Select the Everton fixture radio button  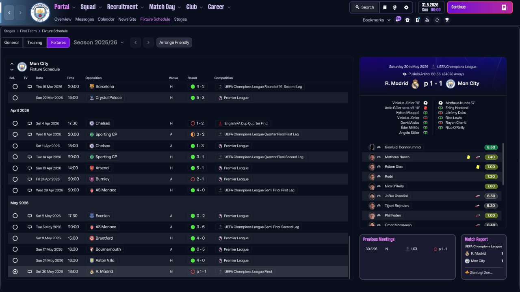(x=15, y=216)
